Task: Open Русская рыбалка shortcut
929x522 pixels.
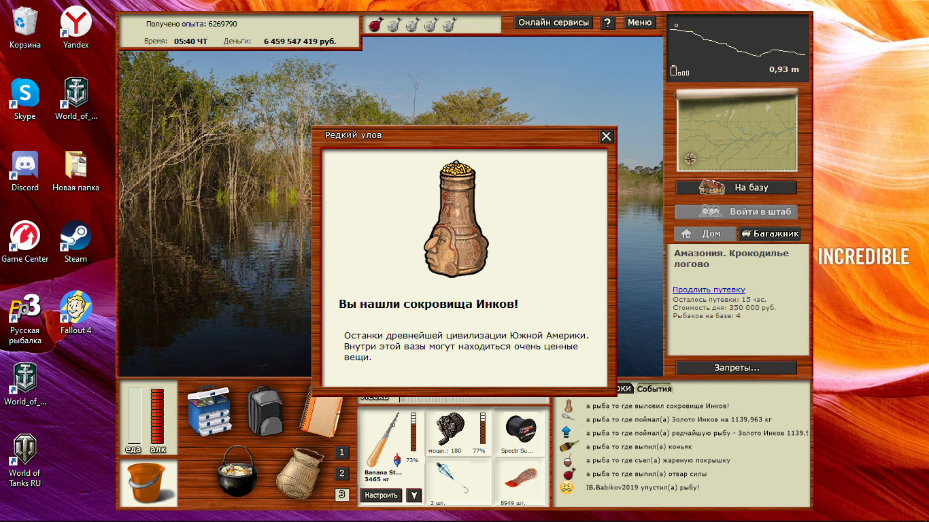Action: coord(24,319)
